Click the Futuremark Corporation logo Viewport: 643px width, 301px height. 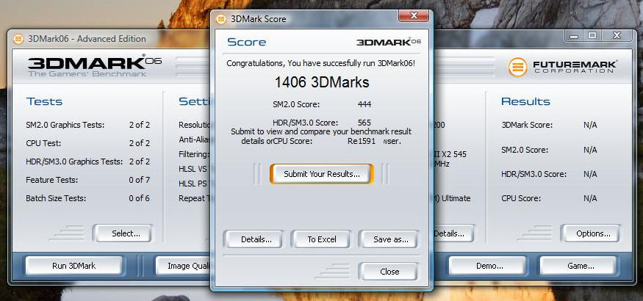[x=563, y=67]
